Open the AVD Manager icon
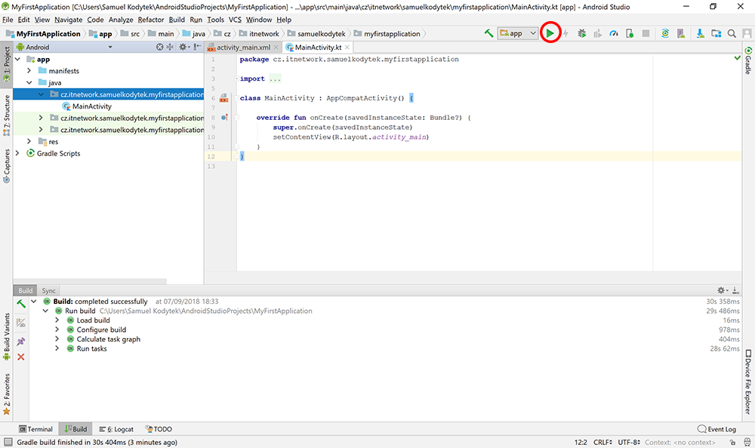The image size is (755, 448). point(681,33)
